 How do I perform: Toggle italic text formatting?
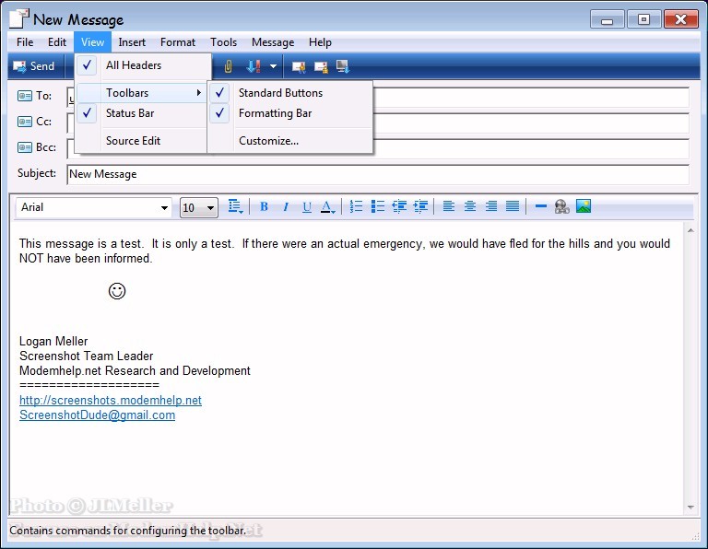(286, 207)
